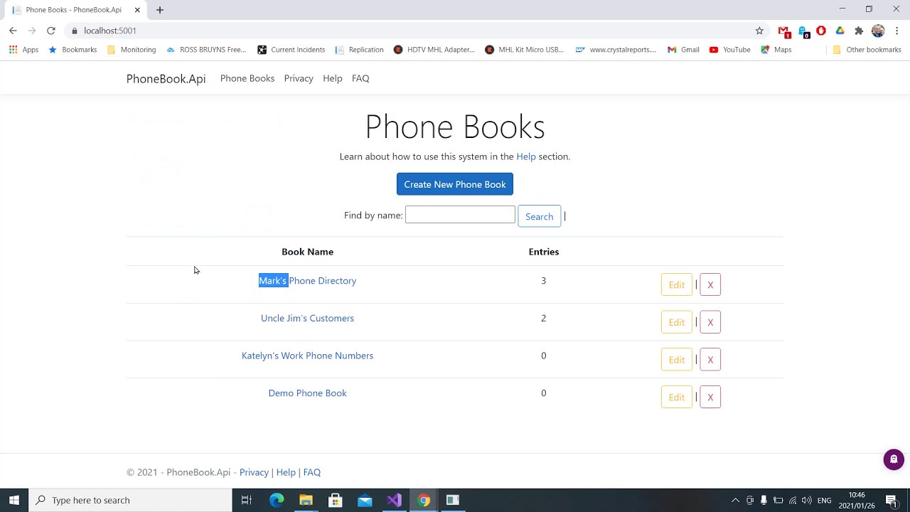The width and height of the screenshot is (910, 512).
Task: Open notification center icon
Action: click(x=892, y=500)
